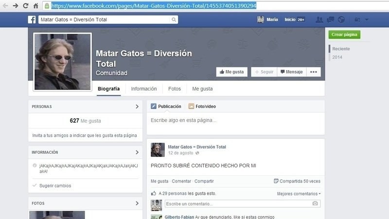The width and height of the screenshot is (389, 219).
Task: Click the thumbs-up Me gusta button
Action: click(x=231, y=72)
